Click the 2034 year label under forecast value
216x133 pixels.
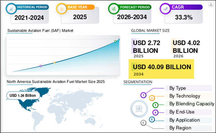pos(139,74)
